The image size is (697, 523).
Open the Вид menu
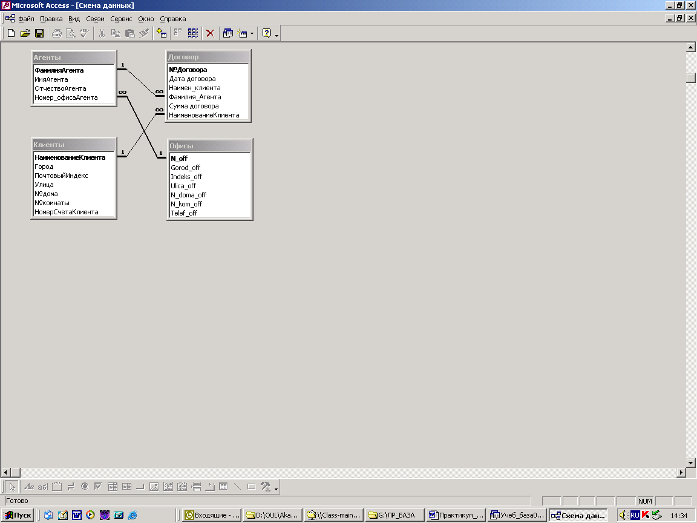(74, 19)
